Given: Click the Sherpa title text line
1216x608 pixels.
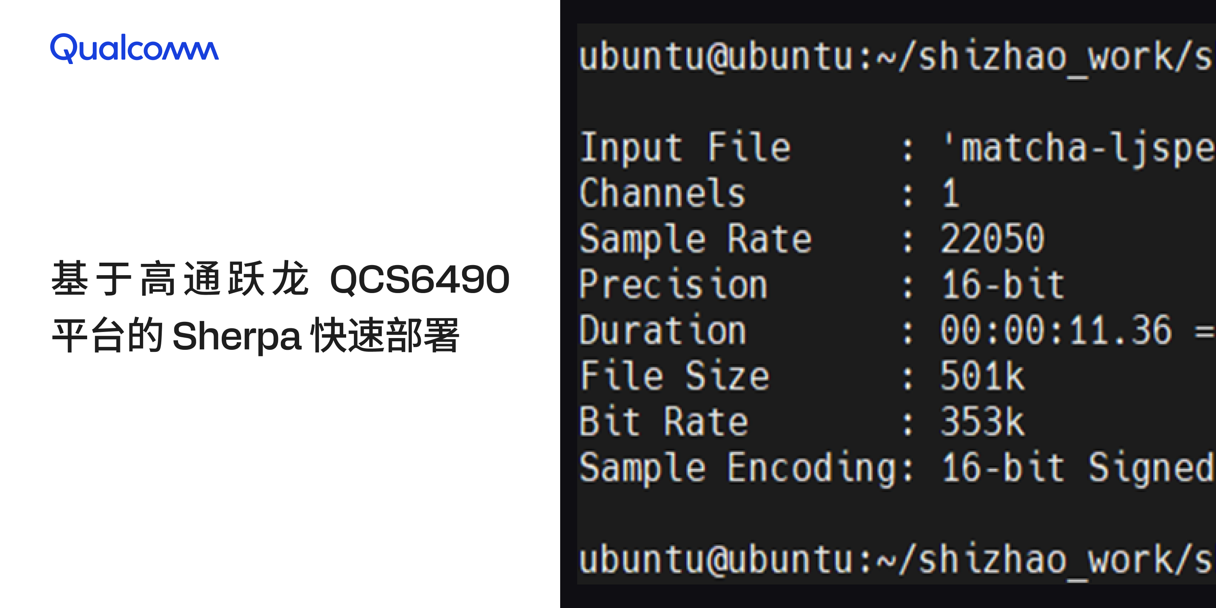Looking at the screenshot, I should [255, 336].
